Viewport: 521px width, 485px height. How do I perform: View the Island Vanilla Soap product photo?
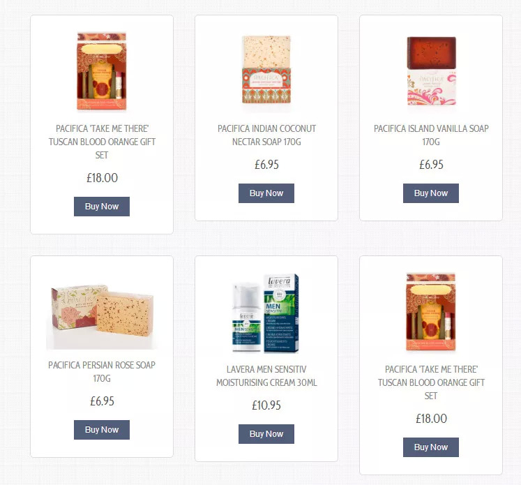[x=431, y=70]
